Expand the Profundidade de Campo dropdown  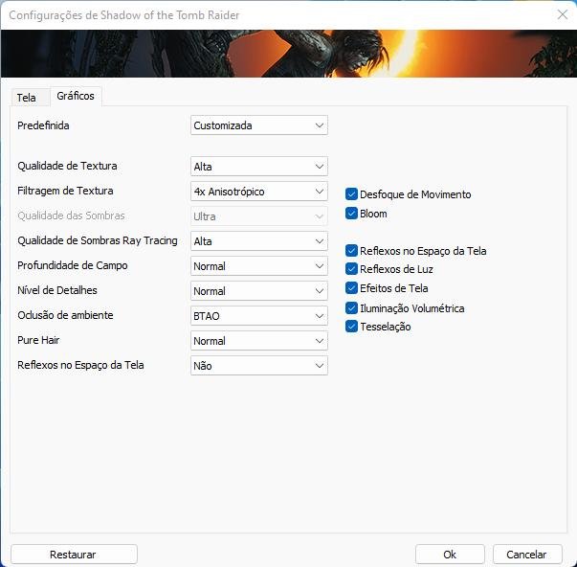(x=258, y=266)
